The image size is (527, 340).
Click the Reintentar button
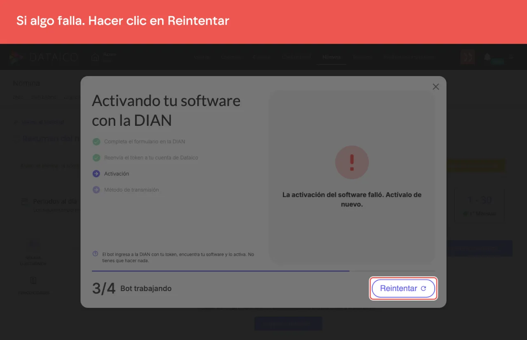403,289
